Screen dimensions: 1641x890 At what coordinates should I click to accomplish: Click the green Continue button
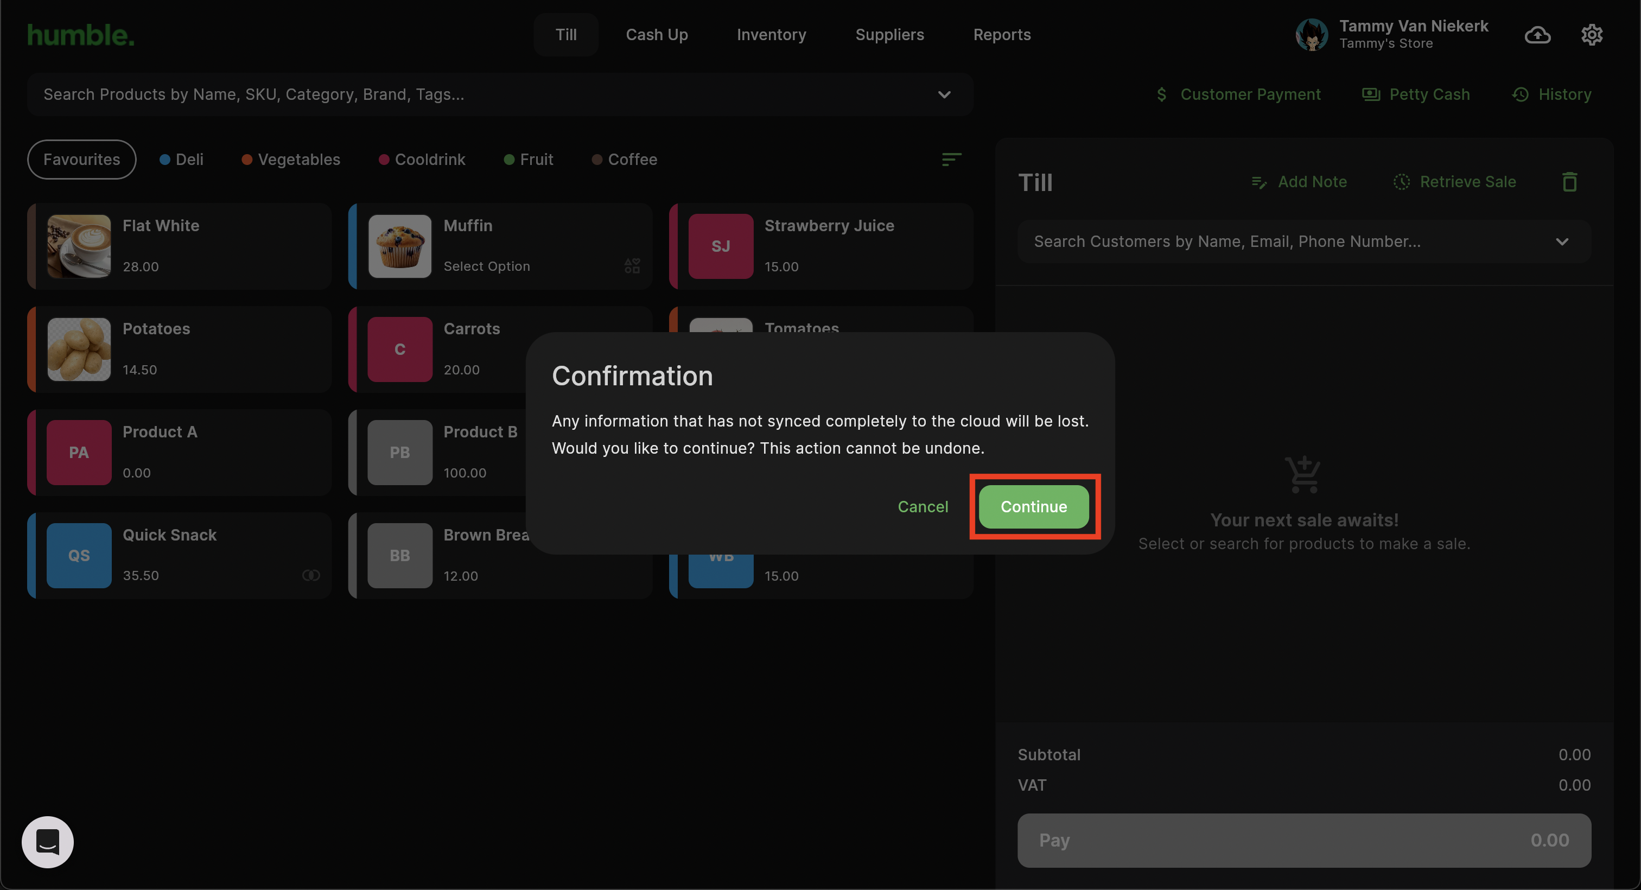[x=1033, y=506]
